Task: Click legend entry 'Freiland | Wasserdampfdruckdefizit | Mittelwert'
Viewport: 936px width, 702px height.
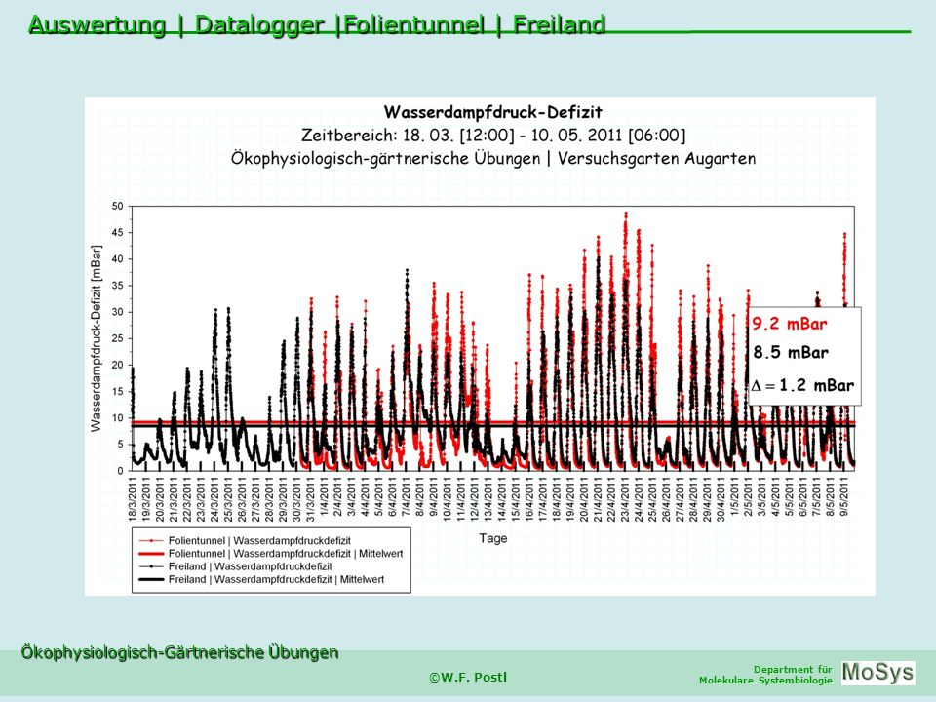Action: click(x=276, y=579)
